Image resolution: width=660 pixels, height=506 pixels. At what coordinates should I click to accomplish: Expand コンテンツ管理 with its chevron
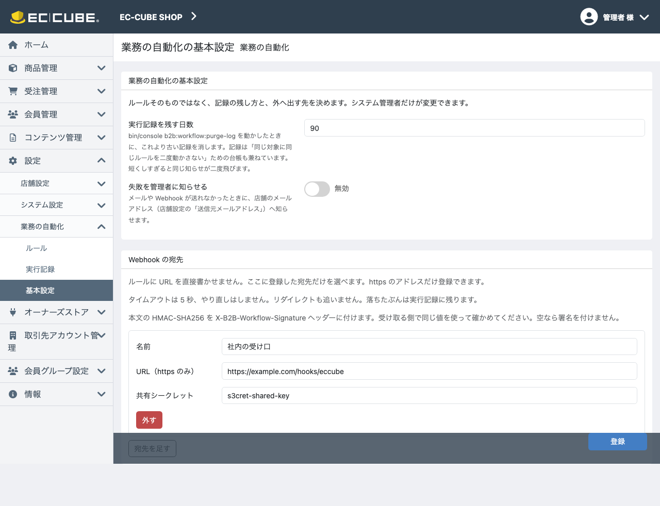[102, 138]
